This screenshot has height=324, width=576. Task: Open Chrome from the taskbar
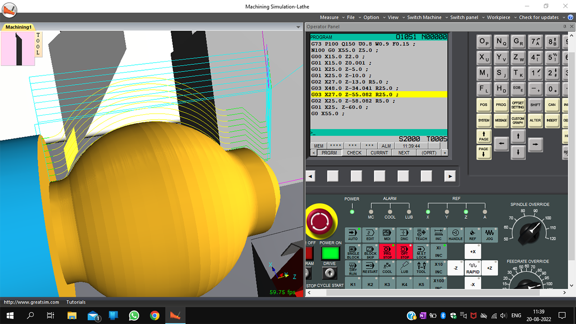click(154, 315)
